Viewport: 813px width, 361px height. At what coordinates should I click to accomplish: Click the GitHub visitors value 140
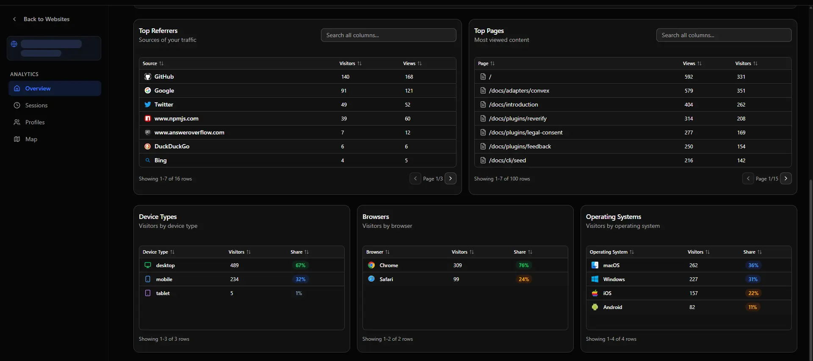pos(345,77)
